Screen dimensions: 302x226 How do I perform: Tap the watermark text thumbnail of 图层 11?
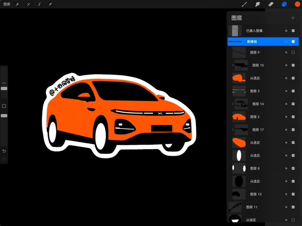tap(235, 207)
